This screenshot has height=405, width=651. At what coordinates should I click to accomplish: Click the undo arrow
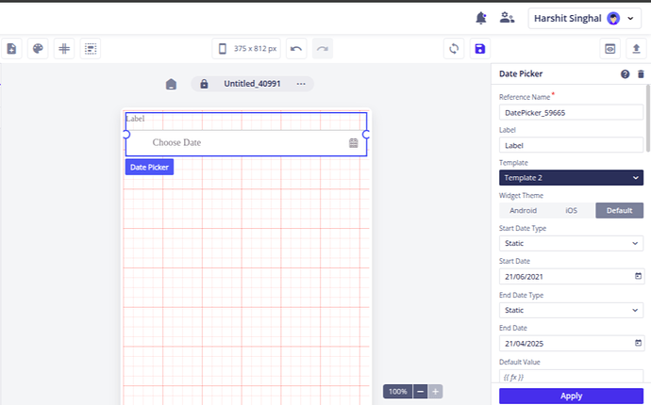point(296,49)
